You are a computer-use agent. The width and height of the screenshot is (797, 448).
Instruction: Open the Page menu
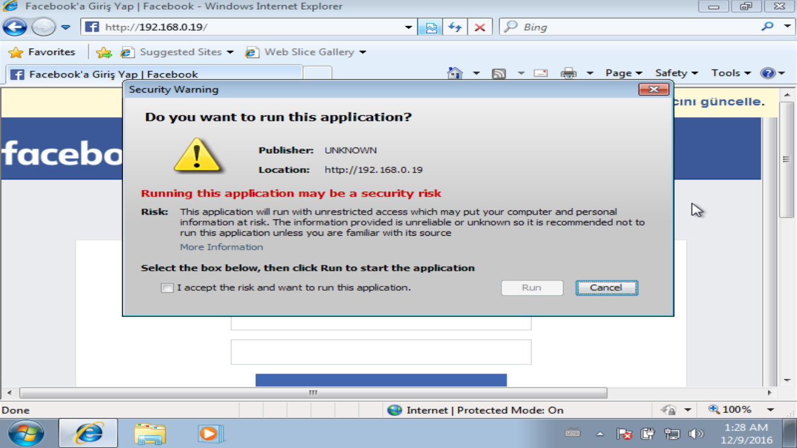click(623, 73)
